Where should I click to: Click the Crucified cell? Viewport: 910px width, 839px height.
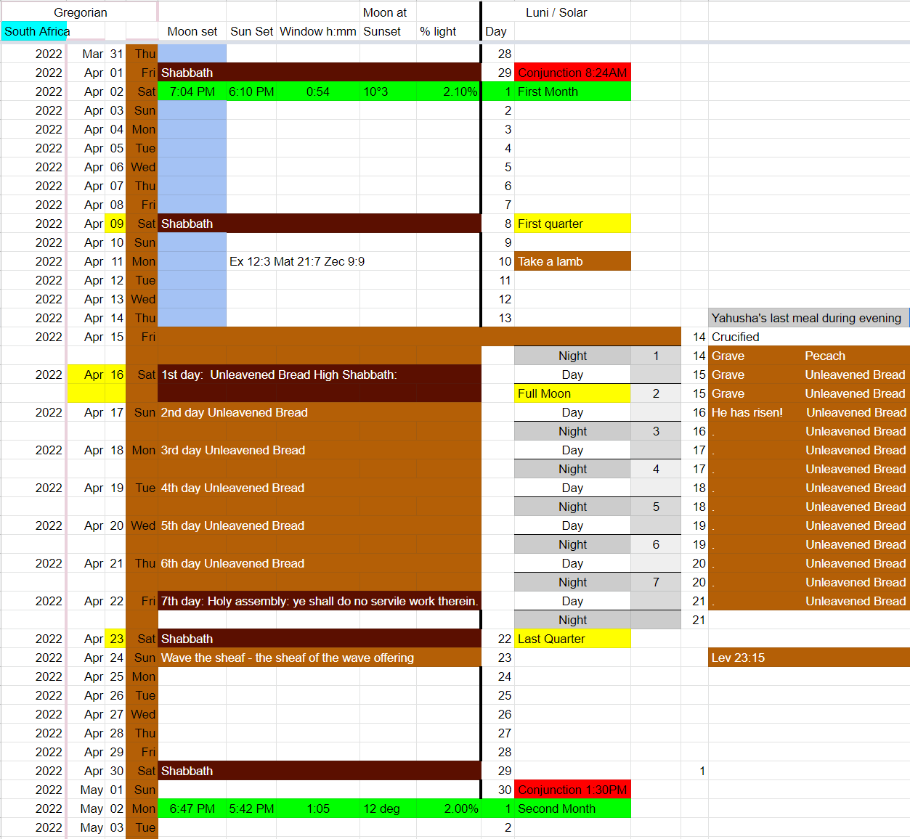coord(735,337)
